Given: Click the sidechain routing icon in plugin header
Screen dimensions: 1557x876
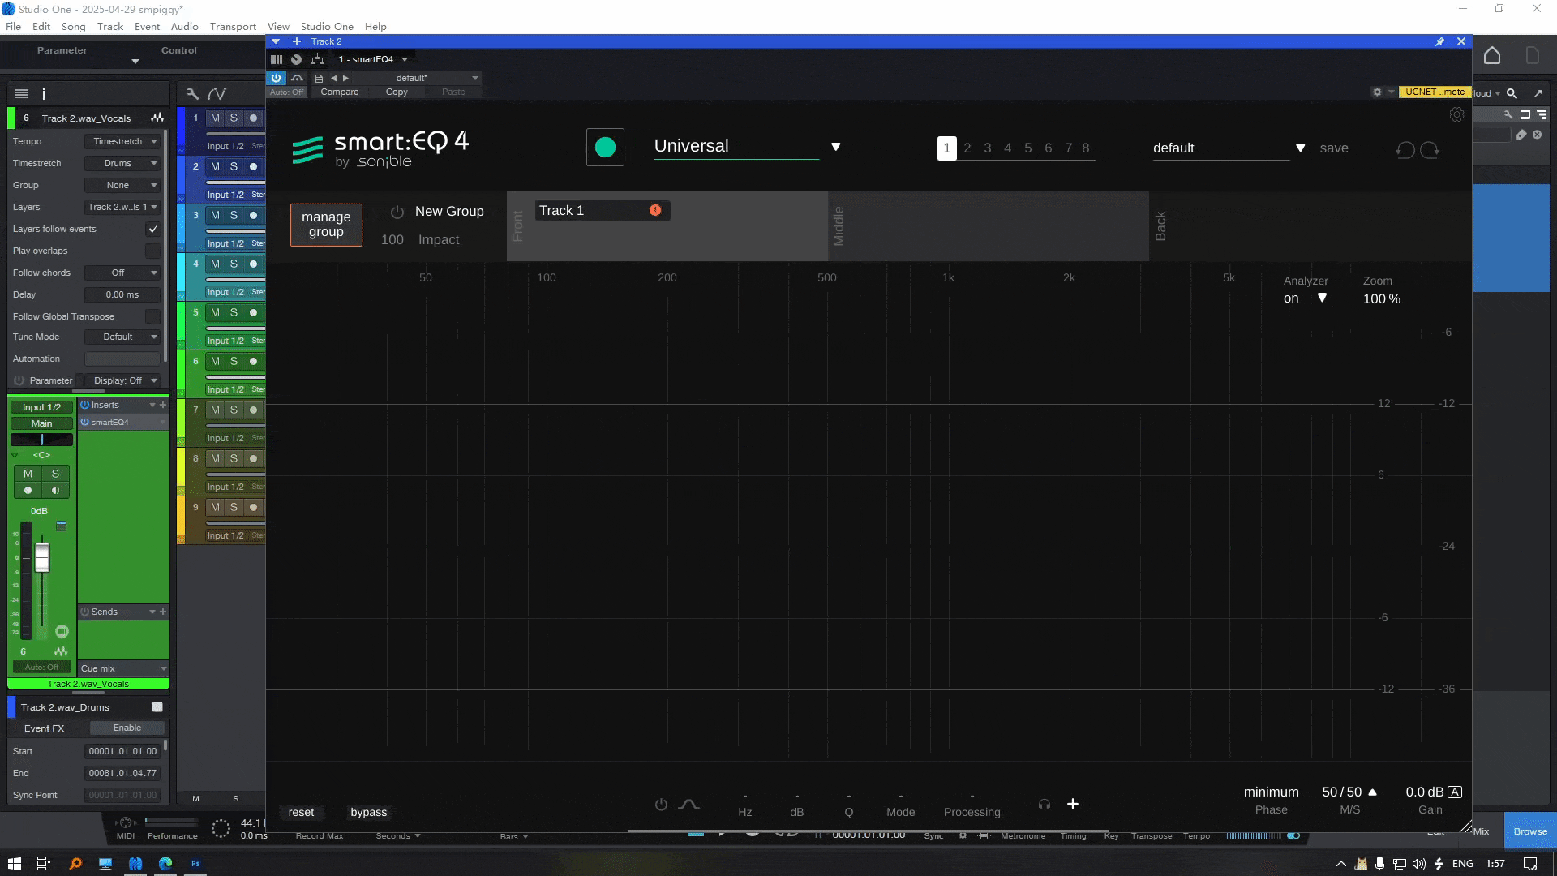Looking at the screenshot, I should tap(317, 59).
